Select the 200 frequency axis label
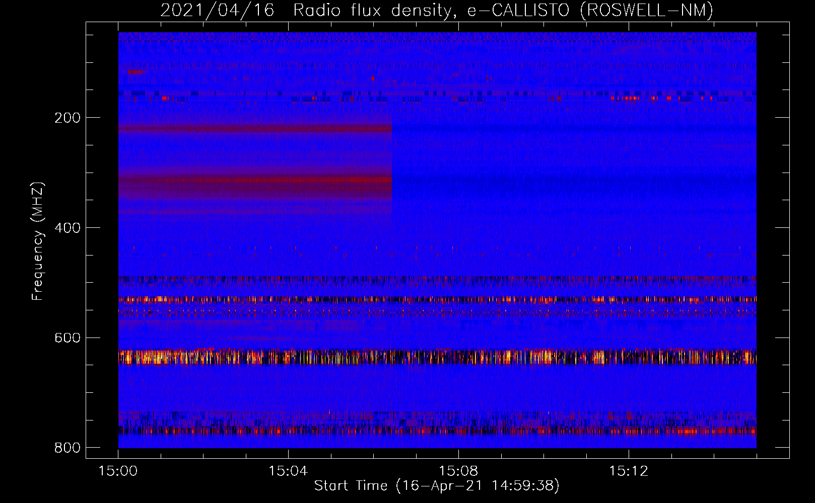The width and height of the screenshot is (815, 503). click(67, 118)
